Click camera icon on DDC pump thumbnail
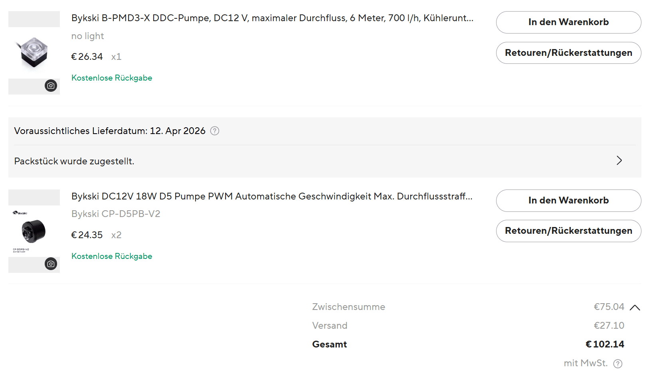649x375 pixels. (51, 86)
